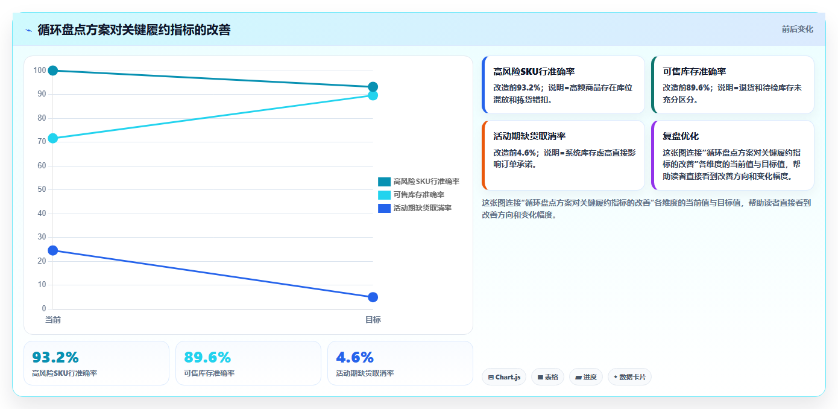
Task: Click the 数据卡片 tag
Action: (629, 377)
